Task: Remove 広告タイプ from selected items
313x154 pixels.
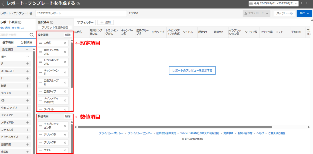Action: tap(65, 91)
